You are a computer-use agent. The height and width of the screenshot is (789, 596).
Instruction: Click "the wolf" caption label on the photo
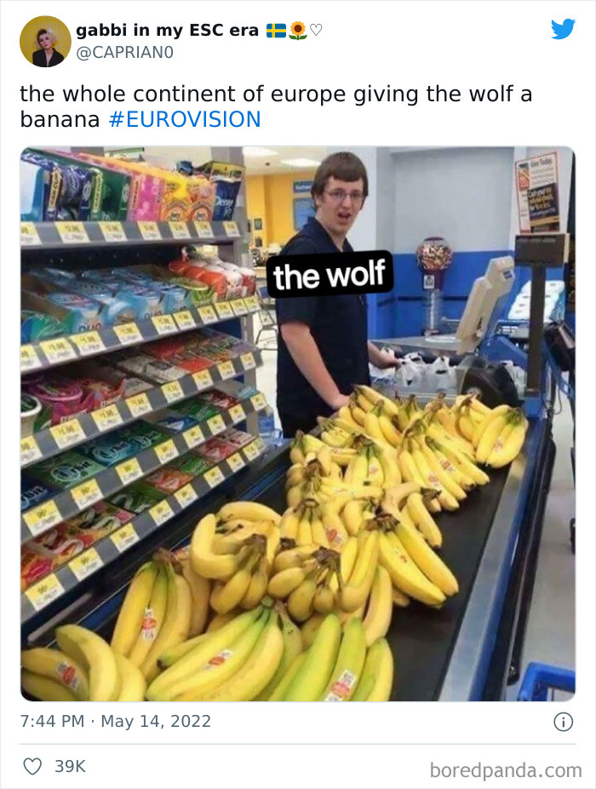(330, 275)
